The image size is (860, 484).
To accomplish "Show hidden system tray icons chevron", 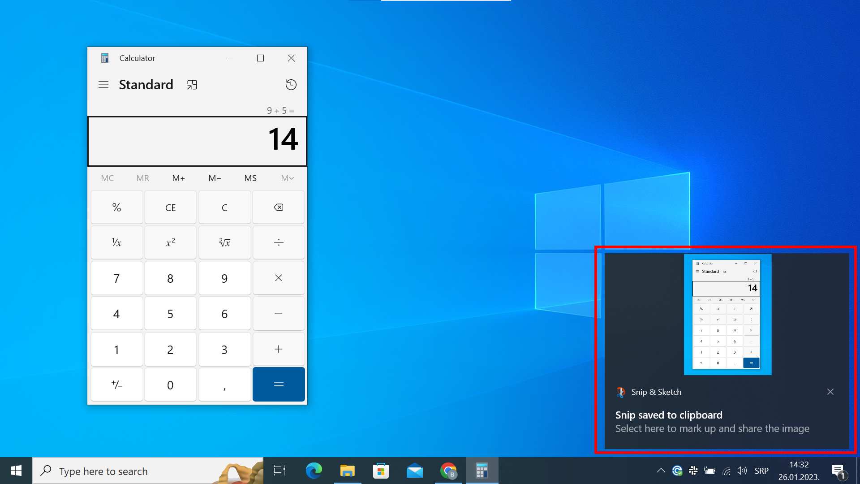I will (x=661, y=471).
